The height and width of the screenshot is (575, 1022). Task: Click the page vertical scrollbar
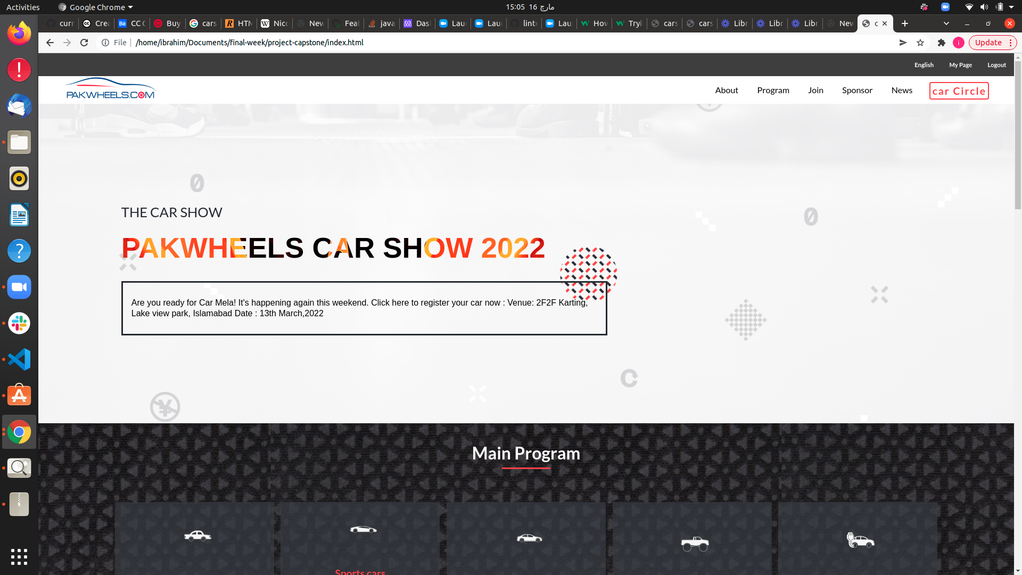1018,133
